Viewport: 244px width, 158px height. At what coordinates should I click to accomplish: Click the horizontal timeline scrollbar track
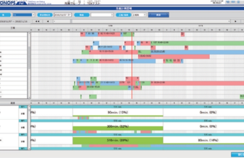point(144,22)
